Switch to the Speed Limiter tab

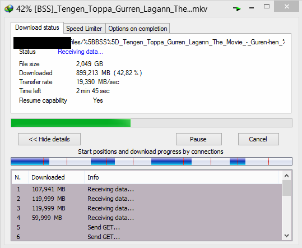point(84,29)
